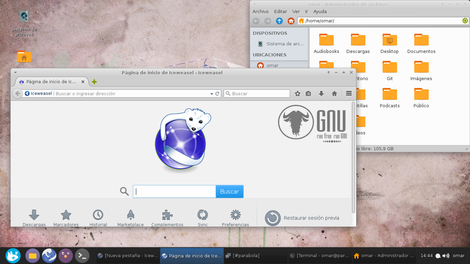Switch to #parabola taskbar window
This screenshot has width=470, height=264.
click(255, 256)
